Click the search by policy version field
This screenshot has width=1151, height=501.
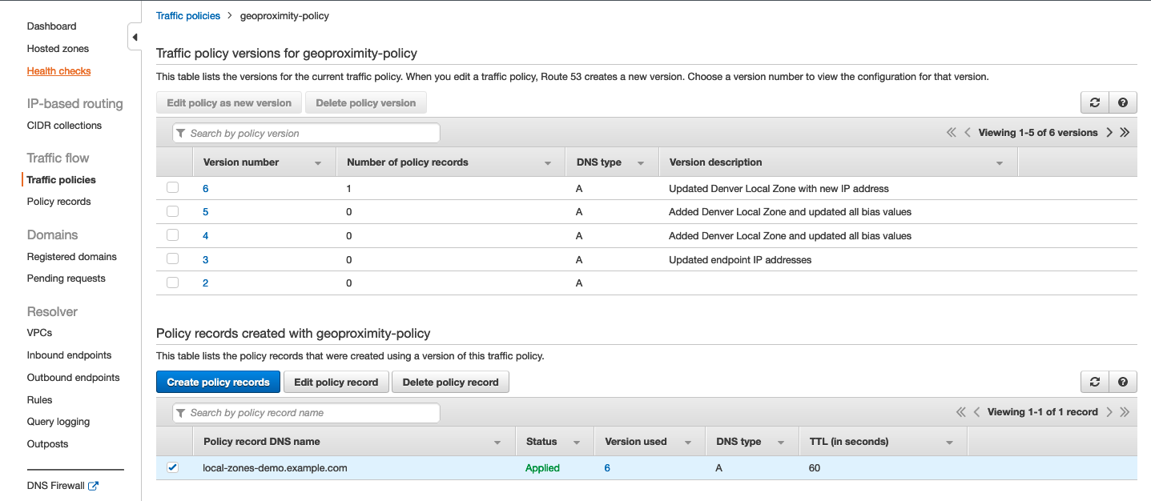[x=304, y=132]
